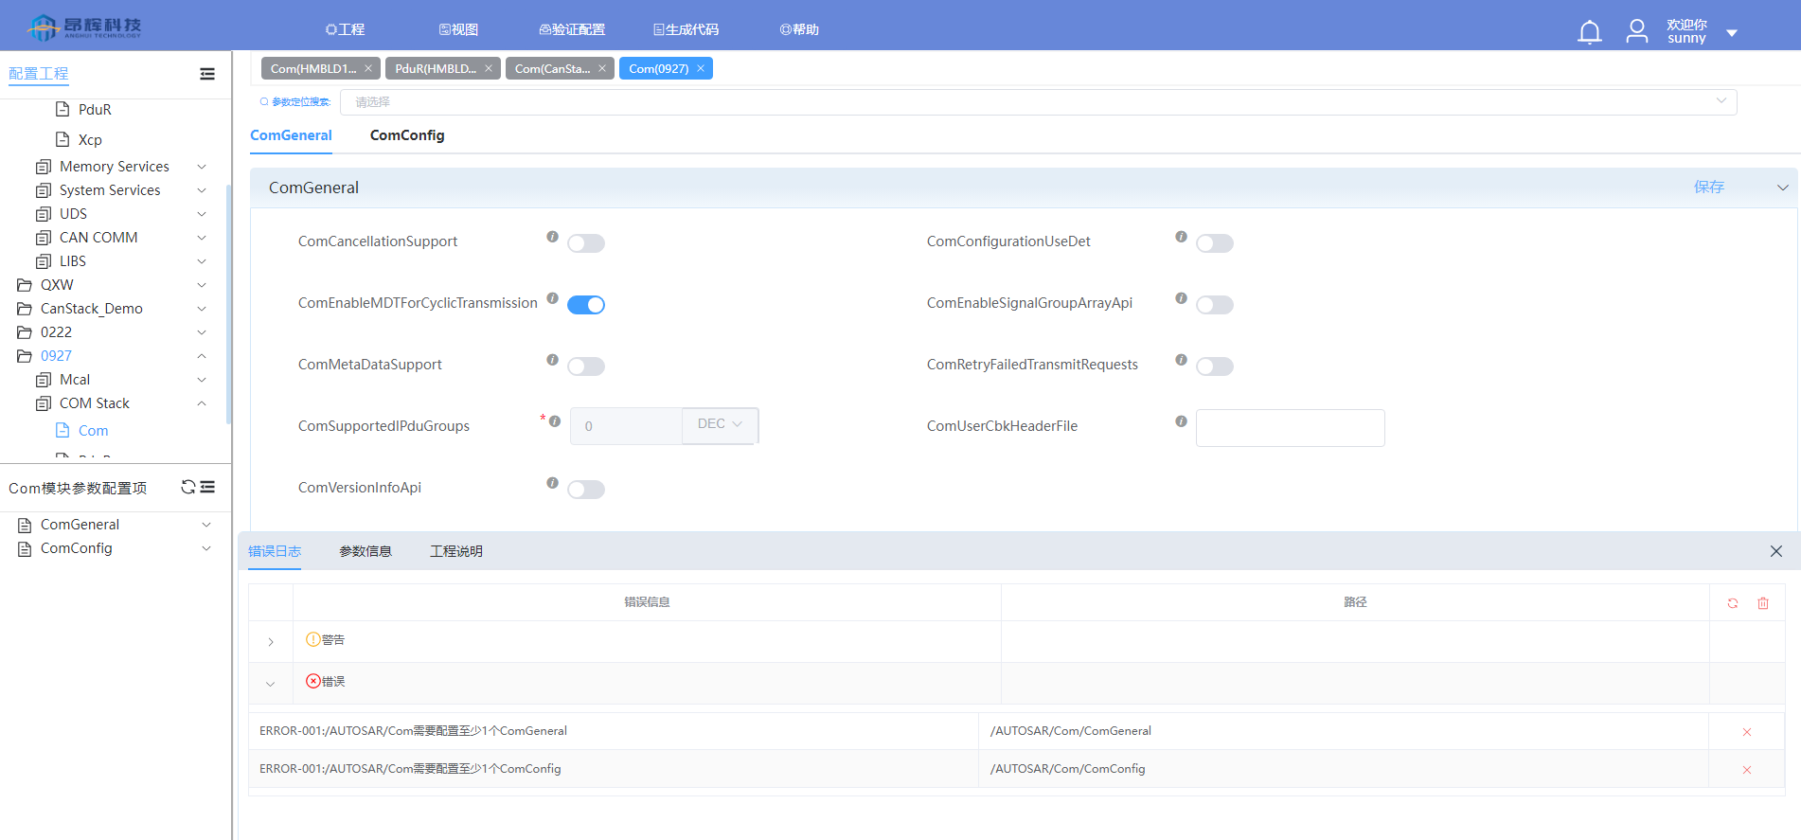The height and width of the screenshot is (840, 1801).
Task: Close the Com(HMBLD1...) tab
Action: click(x=368, y=68)
